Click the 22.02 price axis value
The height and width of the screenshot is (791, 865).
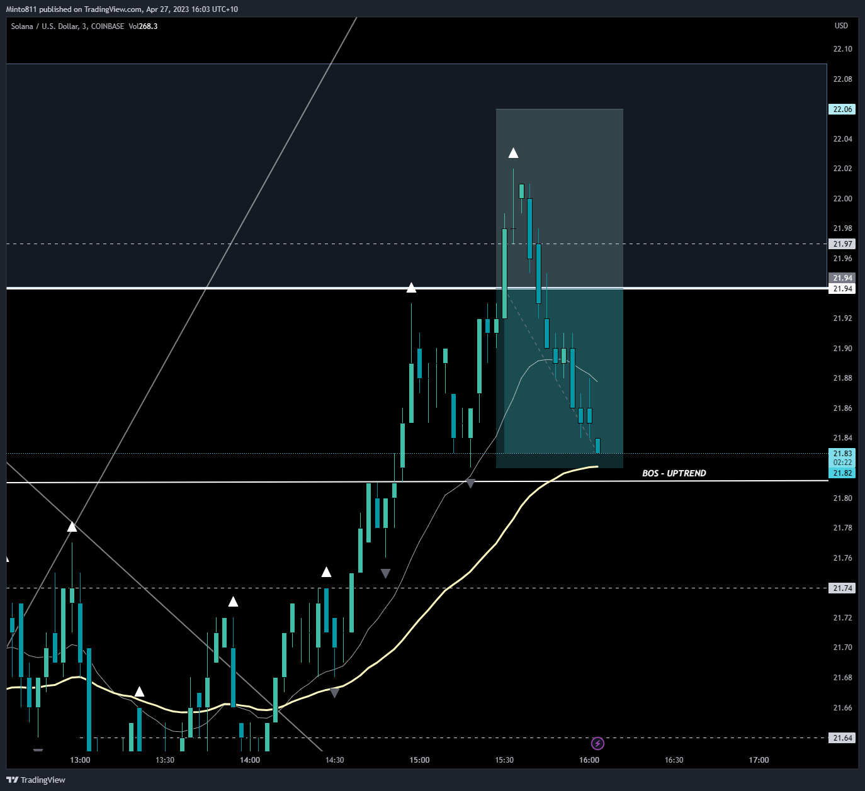842,169
